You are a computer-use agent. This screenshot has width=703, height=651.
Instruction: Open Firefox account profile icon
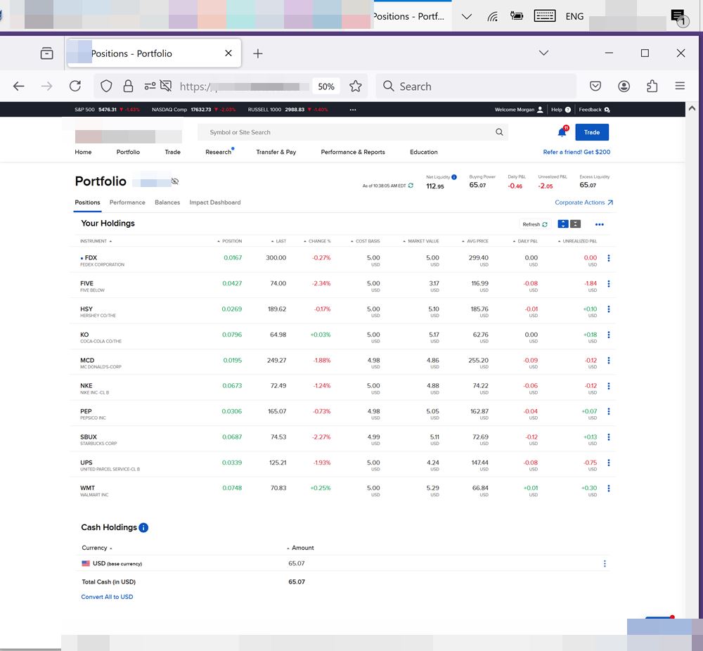(x=624, y=86)
